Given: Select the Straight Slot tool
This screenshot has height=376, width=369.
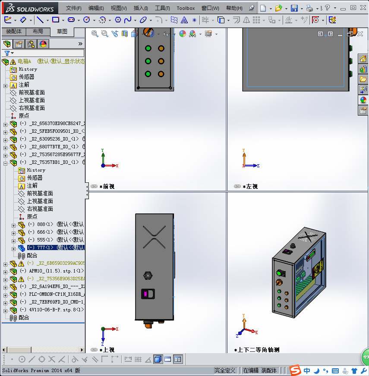Looking at the screenshot, I should pyautogui.click(x=71, y=20).
